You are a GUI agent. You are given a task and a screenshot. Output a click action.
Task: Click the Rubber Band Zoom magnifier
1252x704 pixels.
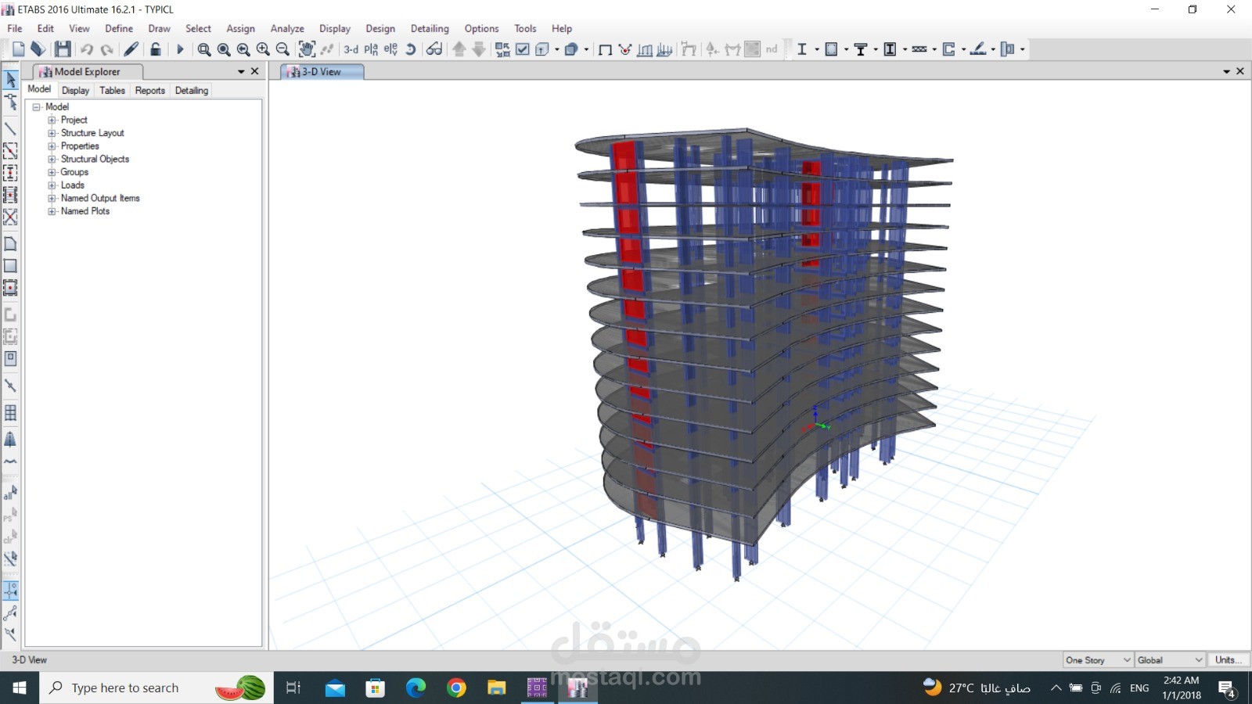[x=204, y=49]
